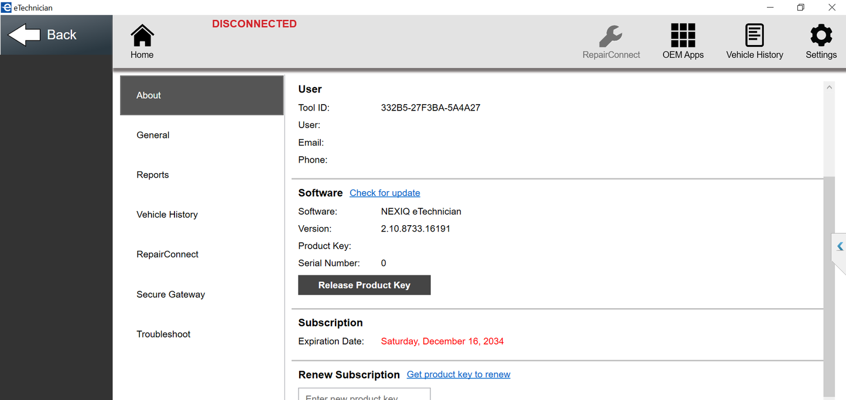Open RepairConnect in the settings sidebar
This screenshot has width=846, height=400.
202,254
